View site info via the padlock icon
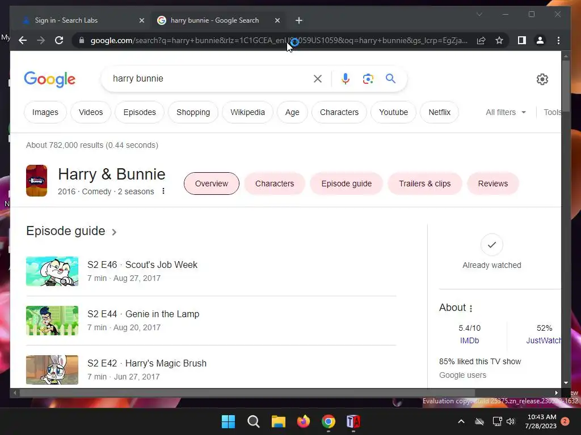 (82, 40)
